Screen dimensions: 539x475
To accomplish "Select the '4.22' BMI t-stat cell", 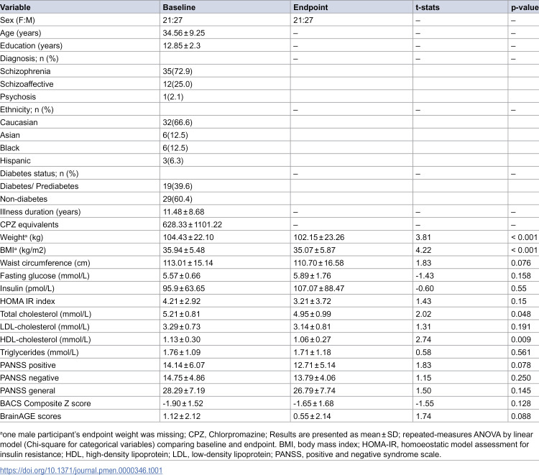I will click(423, 250).
